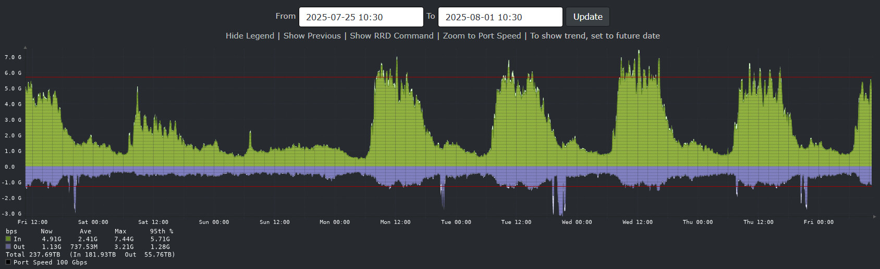Click the "Fri 12:00" time axis label
880x269 pixels.
pos(32,222)
